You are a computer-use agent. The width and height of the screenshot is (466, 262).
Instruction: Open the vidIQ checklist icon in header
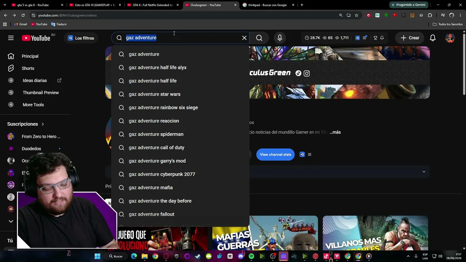tap(365, 38)
